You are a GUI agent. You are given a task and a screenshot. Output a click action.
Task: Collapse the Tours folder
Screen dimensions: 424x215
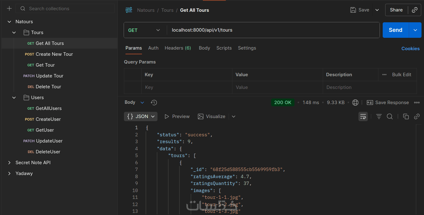point(14,33)
